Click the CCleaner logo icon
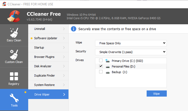This screenshot has width=188, height=111. tap(13, 16)
